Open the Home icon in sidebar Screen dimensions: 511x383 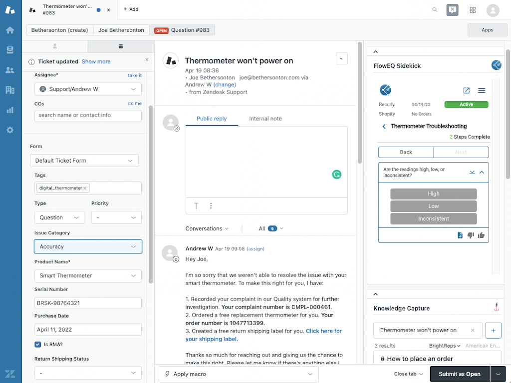[10, 30]
